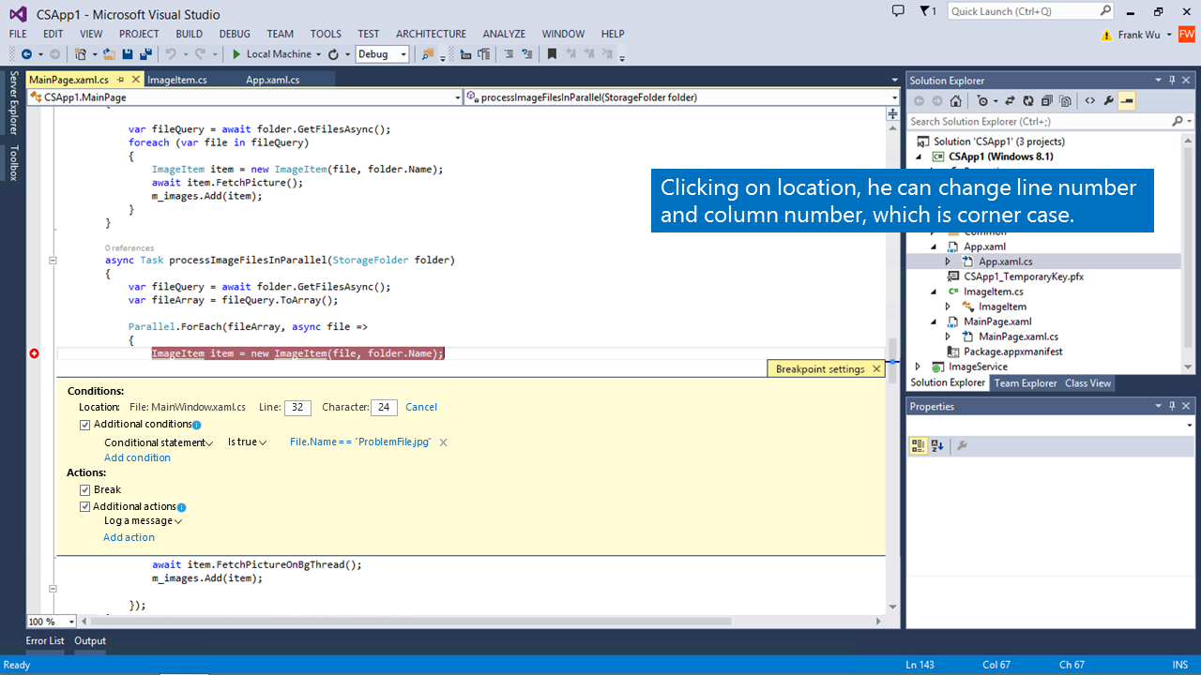Open Properties wrench icon in Solution Explorer

[1108, 101]
